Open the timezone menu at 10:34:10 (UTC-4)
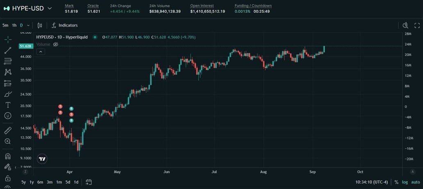Image resolution: width=423 pixels, height=189 pixels. pos(371,182)
